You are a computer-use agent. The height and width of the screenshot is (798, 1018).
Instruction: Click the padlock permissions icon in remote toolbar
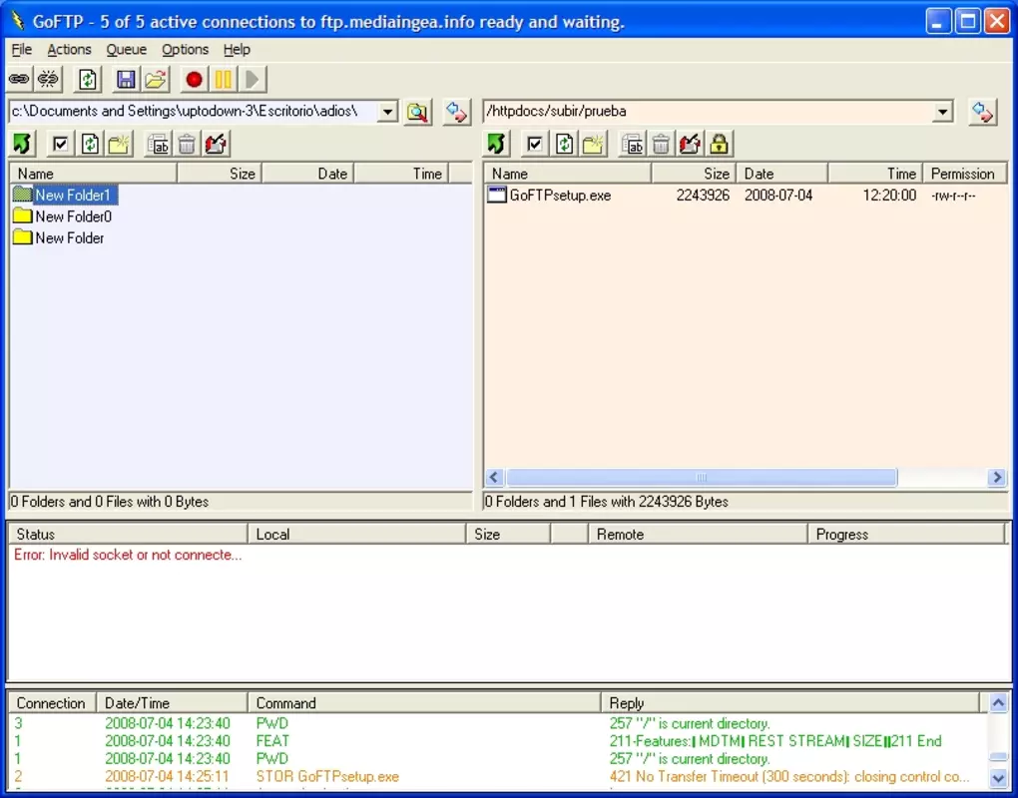coord(719,144)
